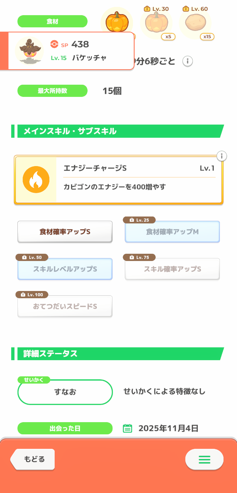Open the エナジーチャージS main skill card
Screen dimensions: 237x493
(x=139, y=180)
